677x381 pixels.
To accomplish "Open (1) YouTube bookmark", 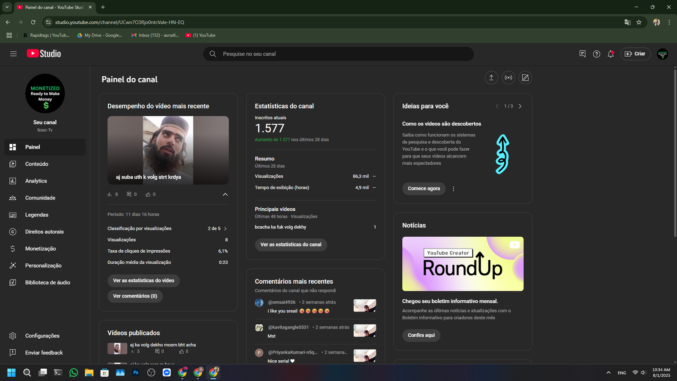I will (x=201, y=35).
